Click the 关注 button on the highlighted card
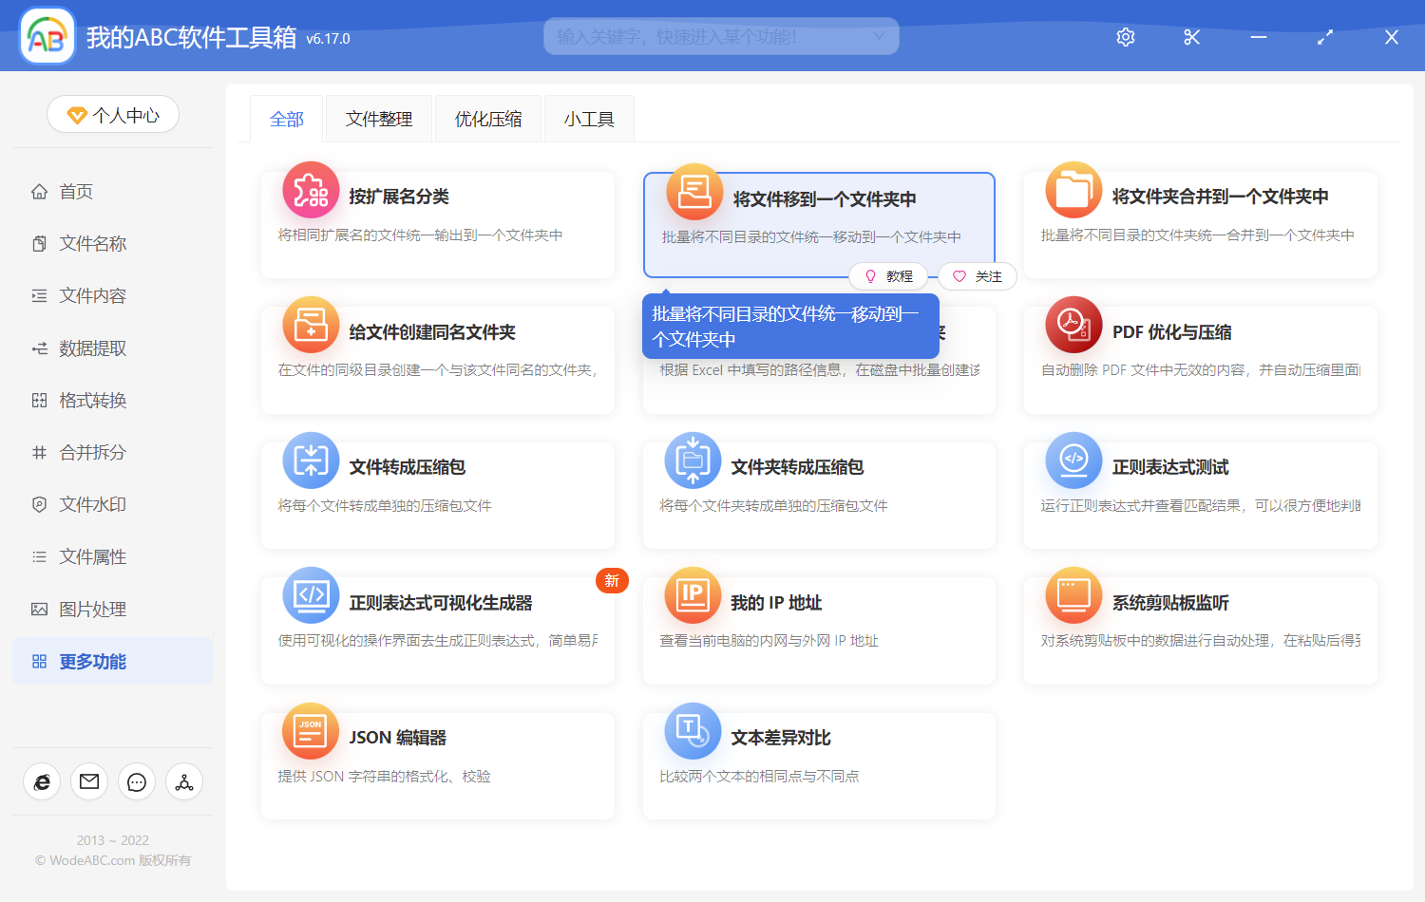 click(x=977, y=275)
